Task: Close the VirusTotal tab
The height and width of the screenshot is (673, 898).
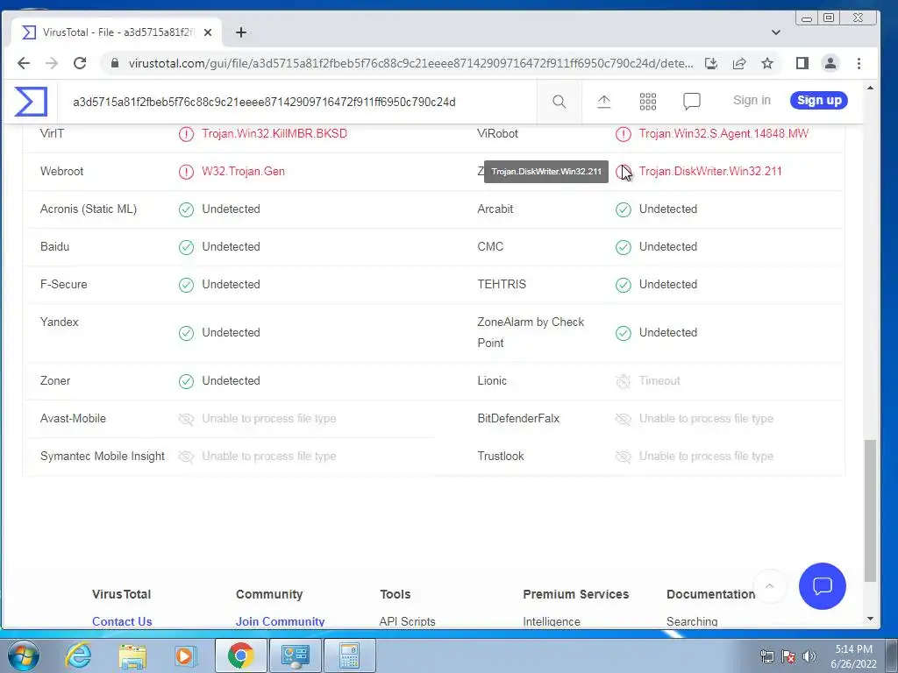Action: (208, 32)
